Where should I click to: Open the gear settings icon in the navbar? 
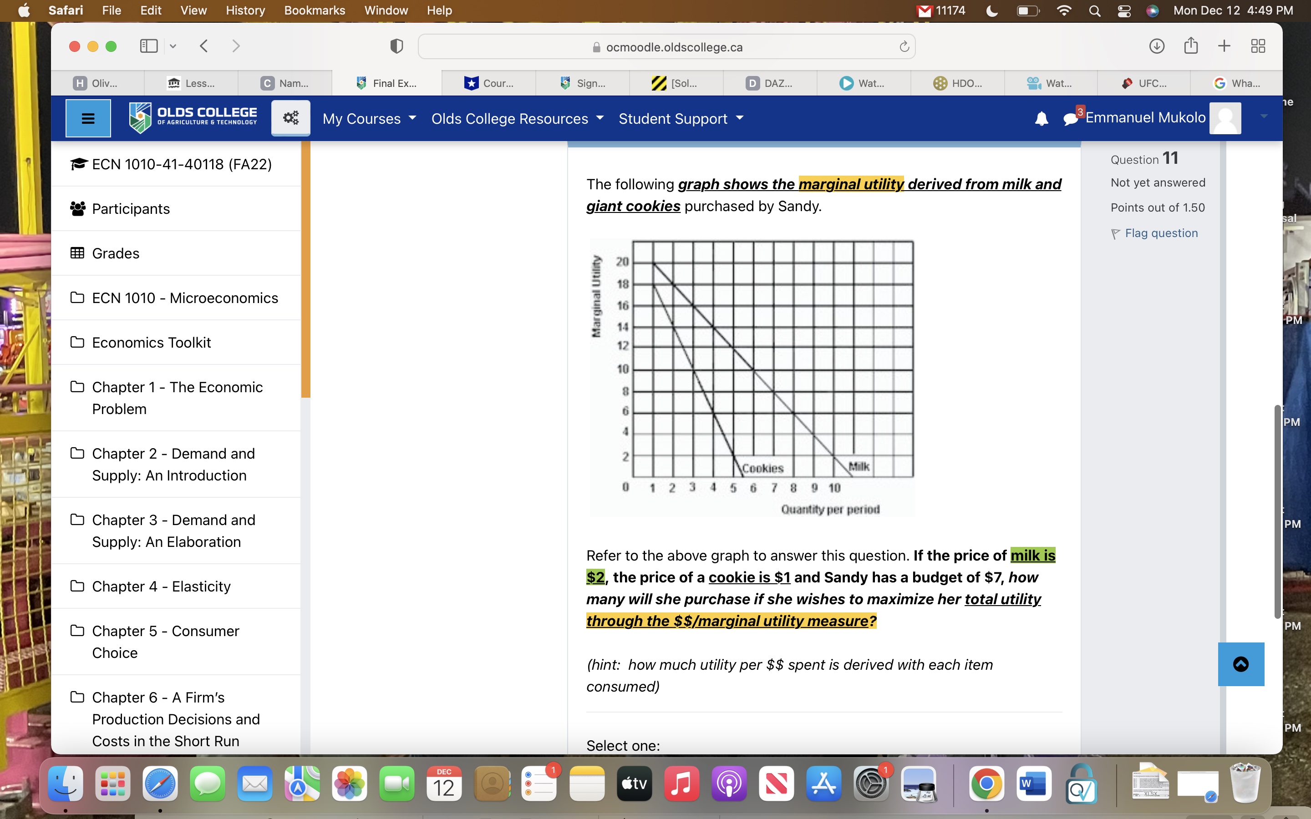(291, 117)
